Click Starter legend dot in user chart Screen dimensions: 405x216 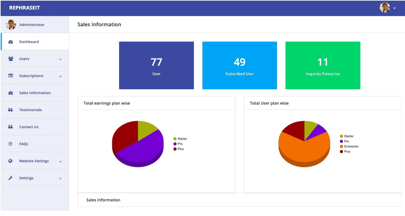tap(341, 136)
